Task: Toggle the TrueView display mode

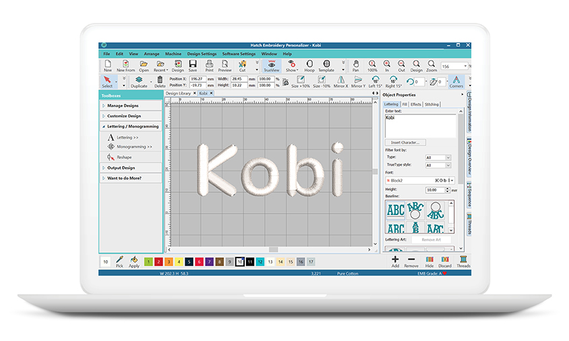Action: coord(272,66)
